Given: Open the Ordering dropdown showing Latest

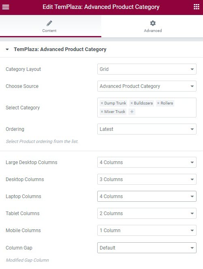Looking at the screenshot, I should (x=147, y=129).
